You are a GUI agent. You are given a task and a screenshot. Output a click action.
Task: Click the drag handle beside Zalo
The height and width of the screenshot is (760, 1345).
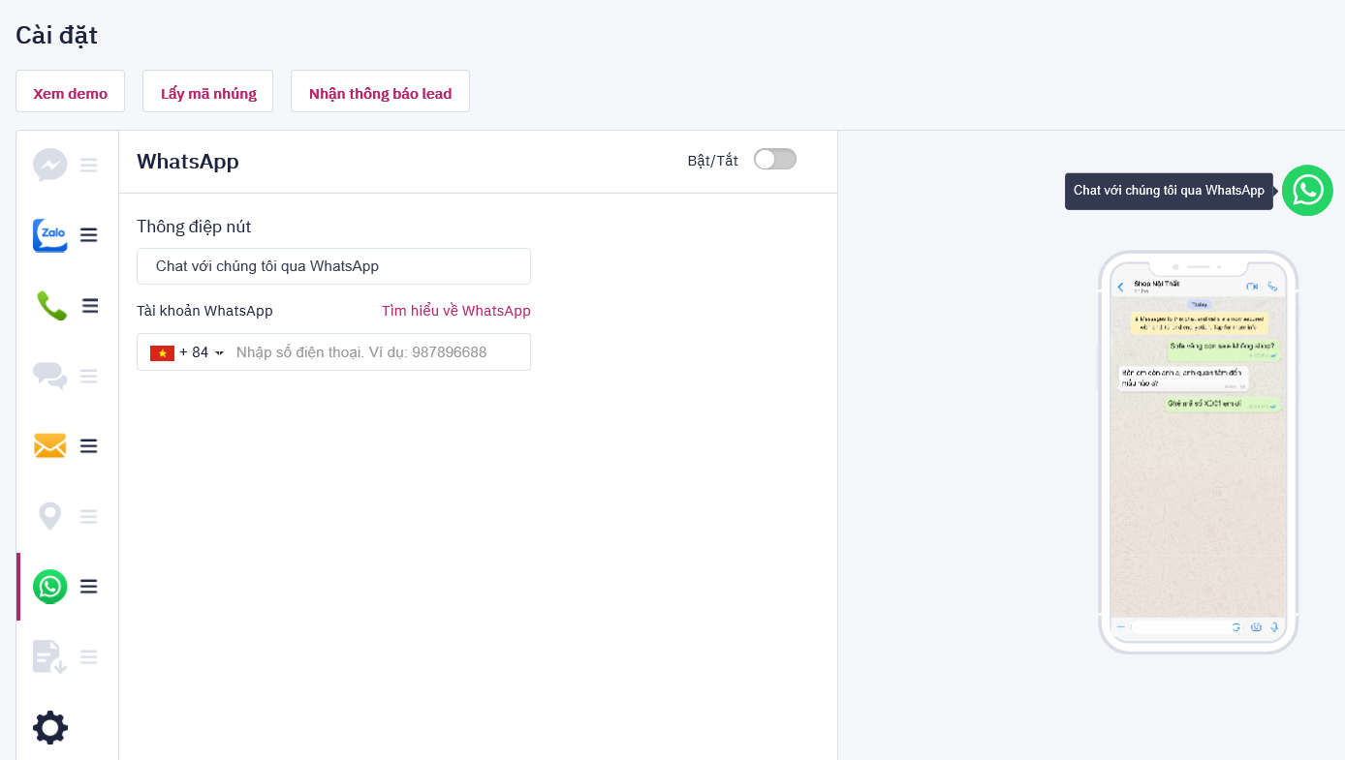[x=89, y=235]
